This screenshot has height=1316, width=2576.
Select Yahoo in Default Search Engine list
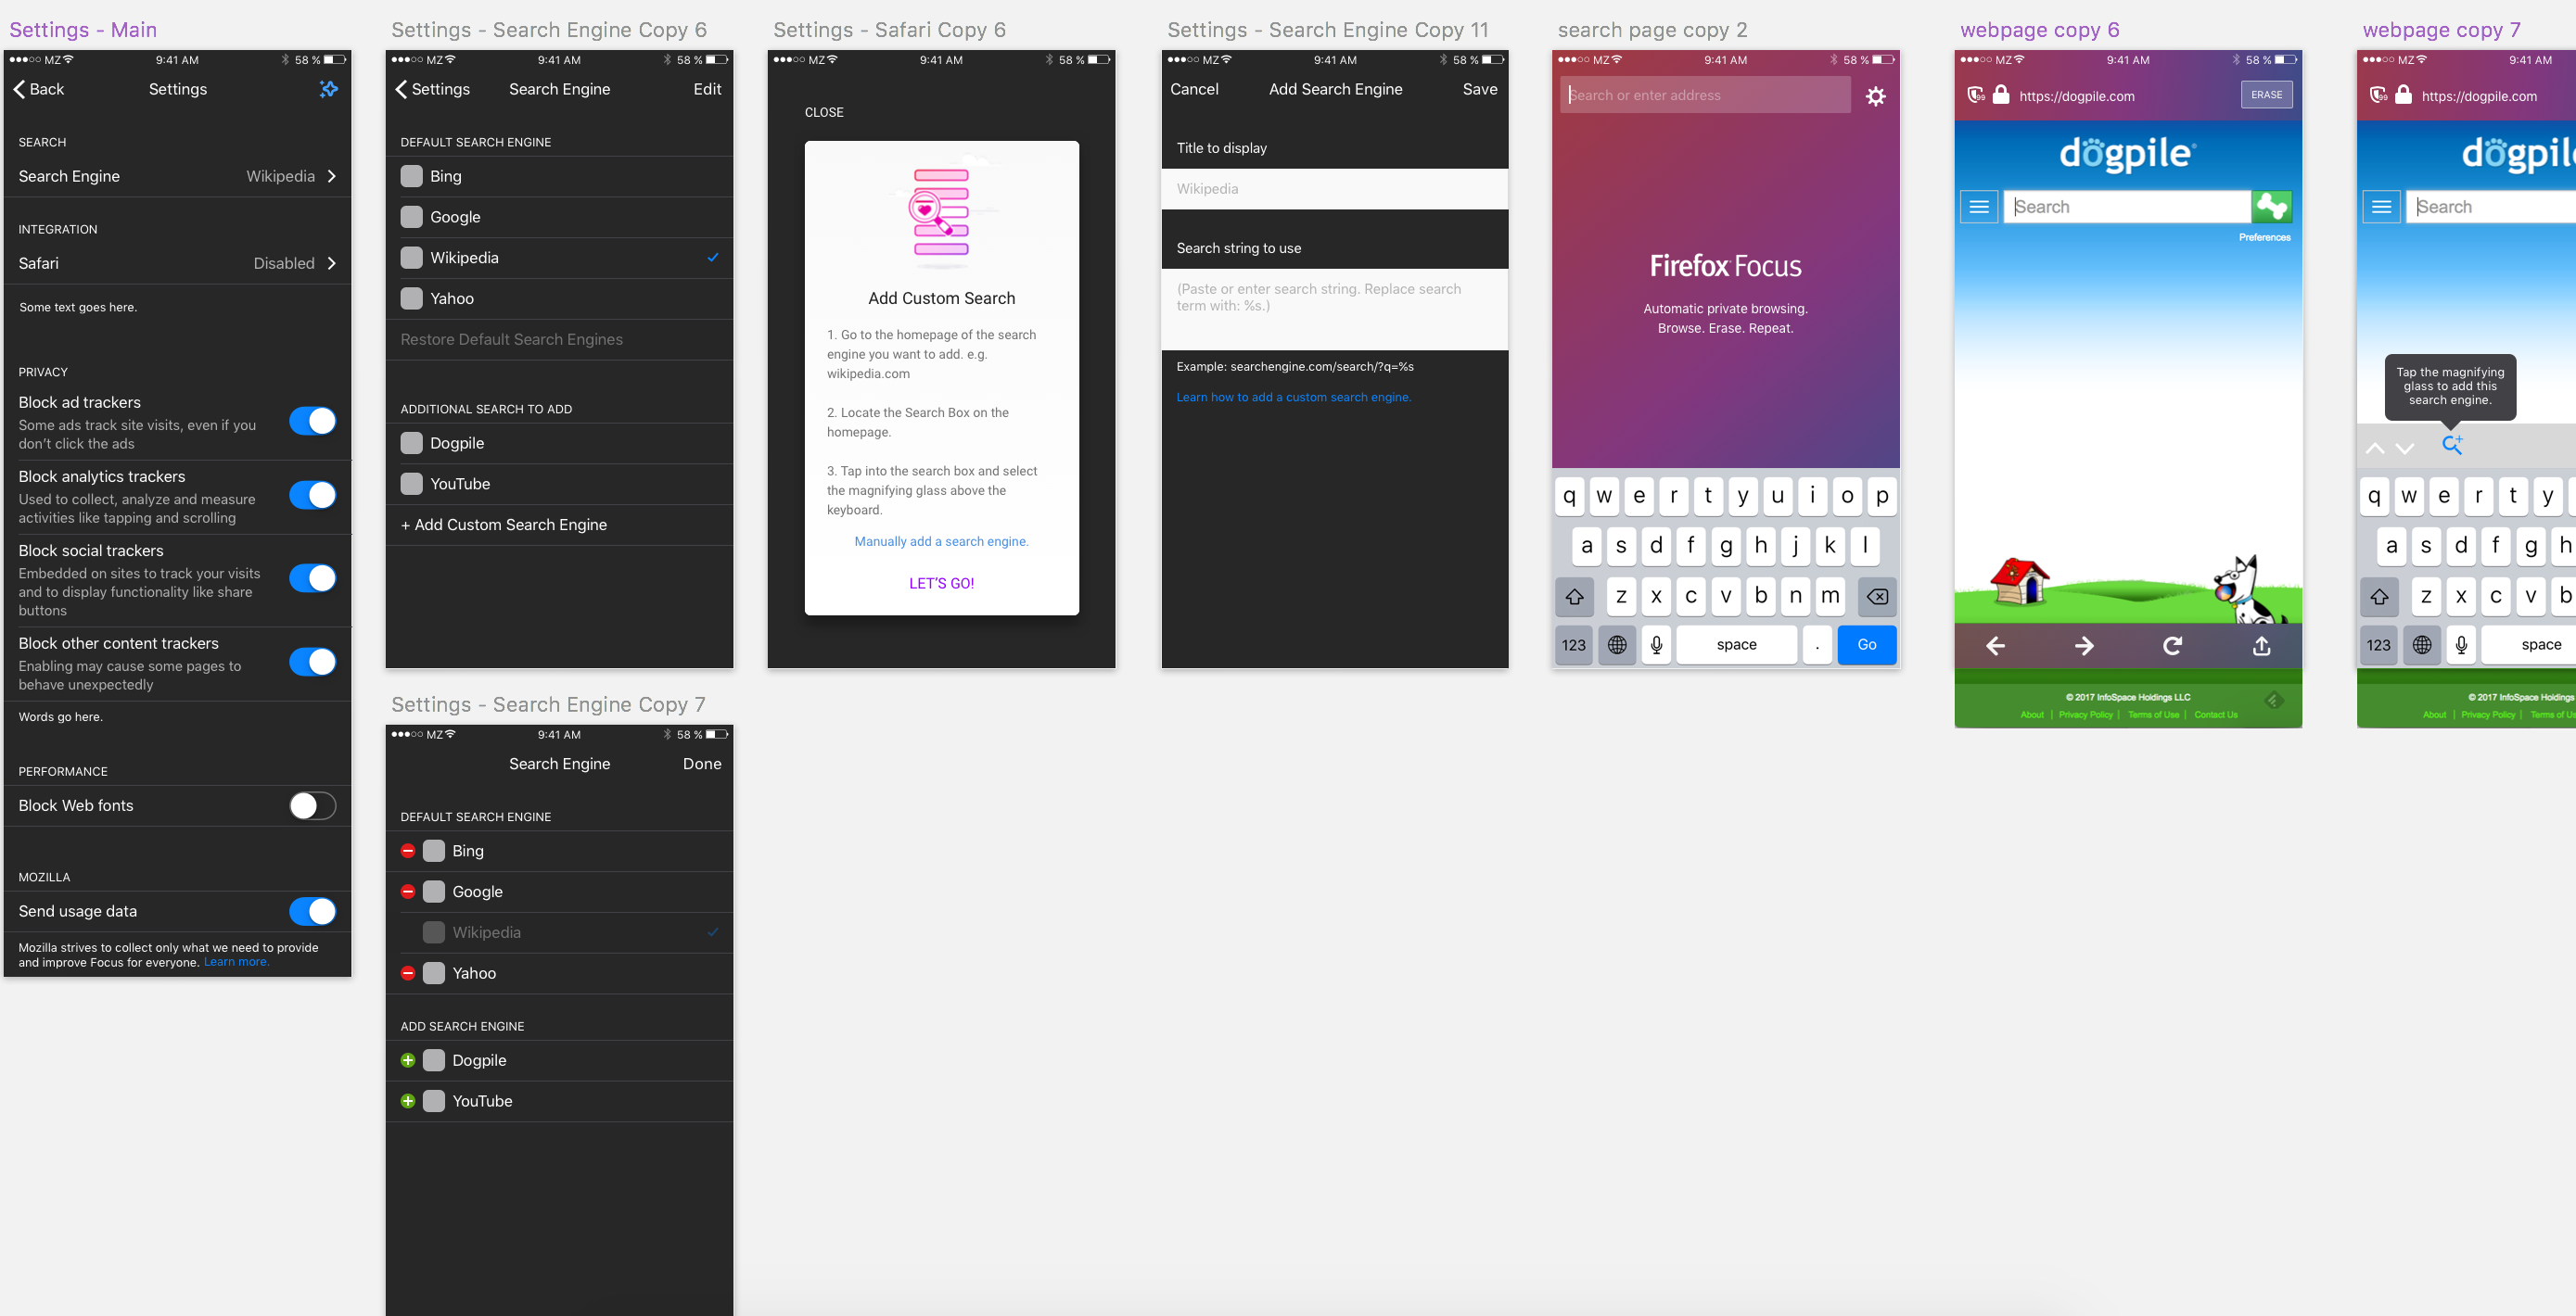[x=559, y=298]
